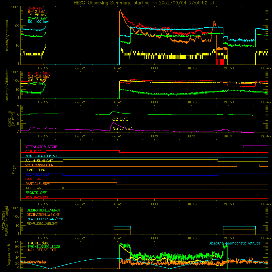Click the 0.1-0.3 MeV legend label
This screenshot has width=272, height=272.
(39, 73)
